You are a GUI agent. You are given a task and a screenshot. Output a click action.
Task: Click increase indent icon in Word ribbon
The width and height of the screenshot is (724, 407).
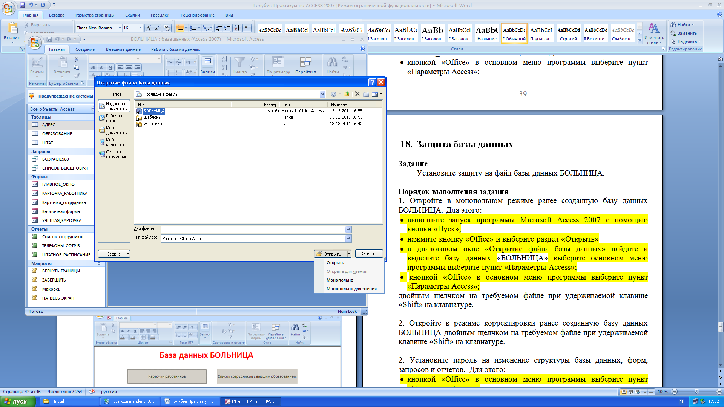click(x=227, y=28)
